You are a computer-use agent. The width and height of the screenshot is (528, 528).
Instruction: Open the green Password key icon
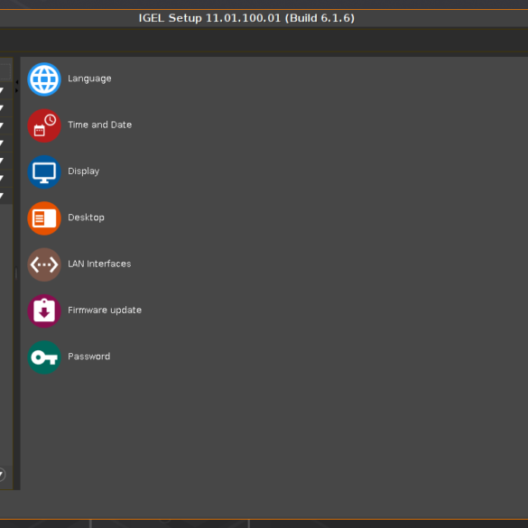(44, 357)
